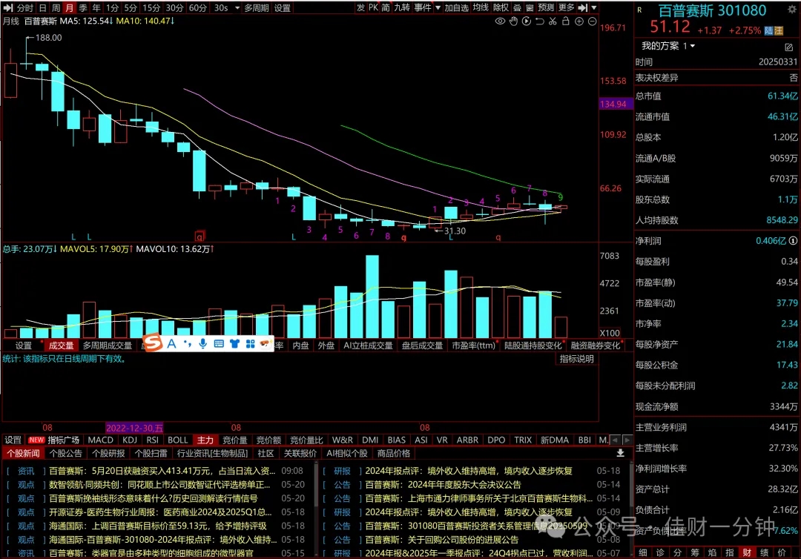Screen dimensions: 801x559
Task: Switch to 个股公告 announcements tab
Action: (66, 453)
